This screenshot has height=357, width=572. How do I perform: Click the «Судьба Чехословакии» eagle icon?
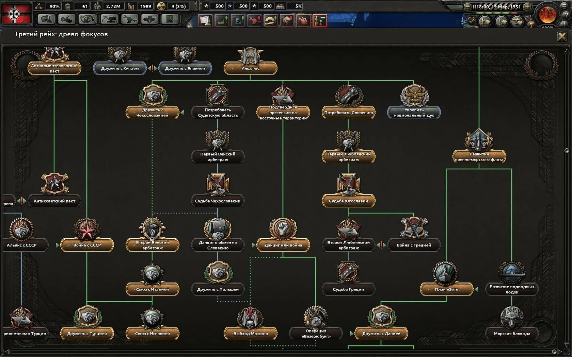218,184
